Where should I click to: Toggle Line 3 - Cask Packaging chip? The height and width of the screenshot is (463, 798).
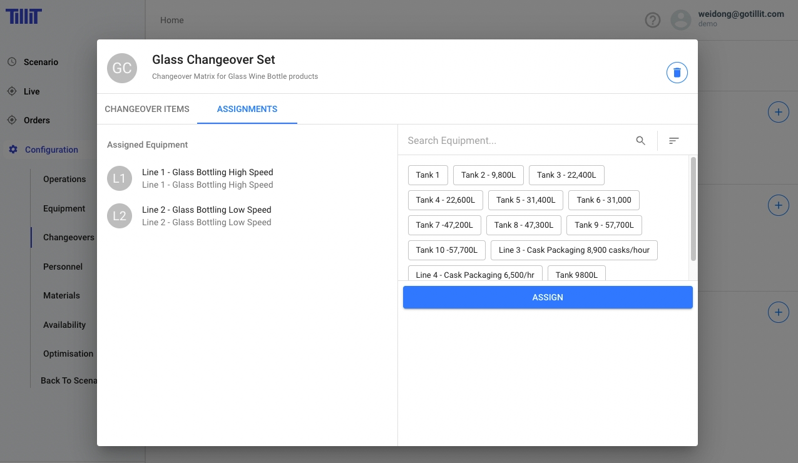(x=574, y=250)
